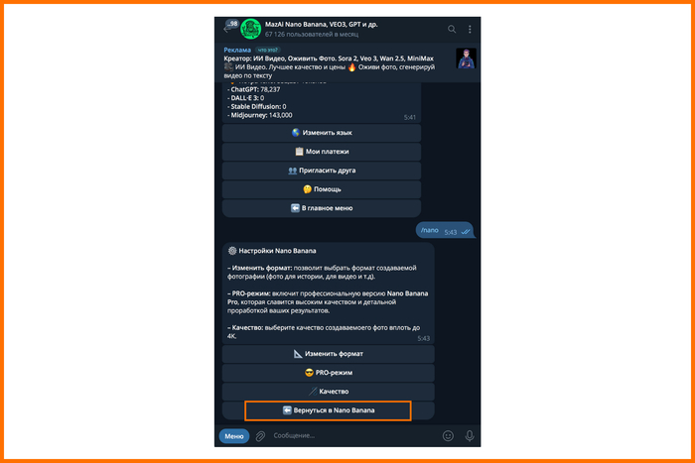This screenshot has height=463, width=695.
Task: Open the ad thumbnail image
Action: [x=466, y=58]
